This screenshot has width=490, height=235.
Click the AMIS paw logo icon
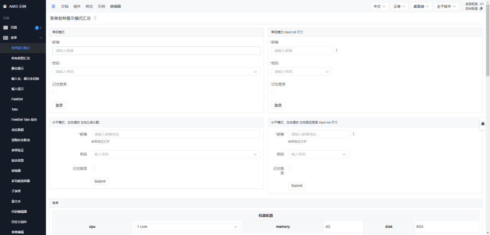point(5,6)
